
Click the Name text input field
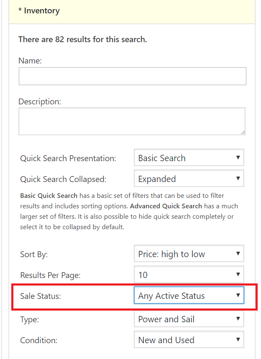click(x=132, y=76)
